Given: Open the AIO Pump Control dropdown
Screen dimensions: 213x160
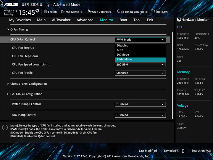Looking at the screenshot, I should (140, 115).
